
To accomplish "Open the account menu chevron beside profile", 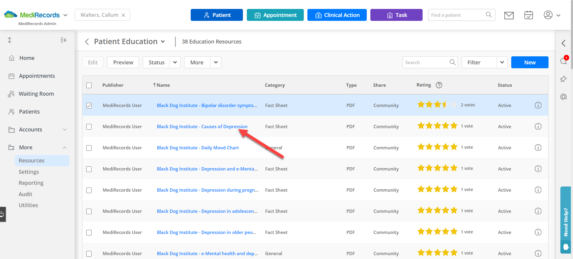I will click(558, 15).
